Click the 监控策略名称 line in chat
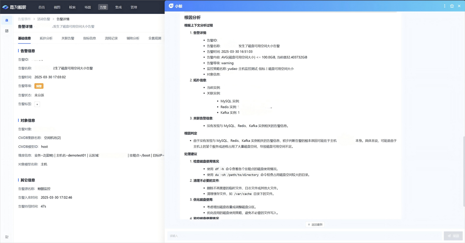Image resolution: width=465 pixels, height=243 pixels. (x=250, y=69)
